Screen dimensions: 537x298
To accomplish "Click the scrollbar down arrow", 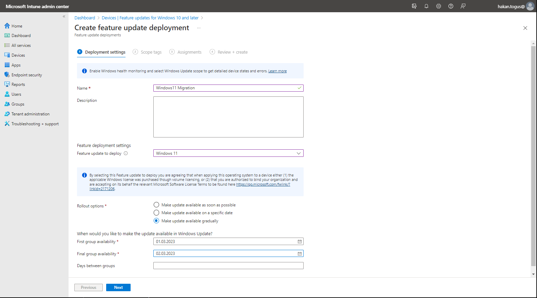I will point(533,274).
